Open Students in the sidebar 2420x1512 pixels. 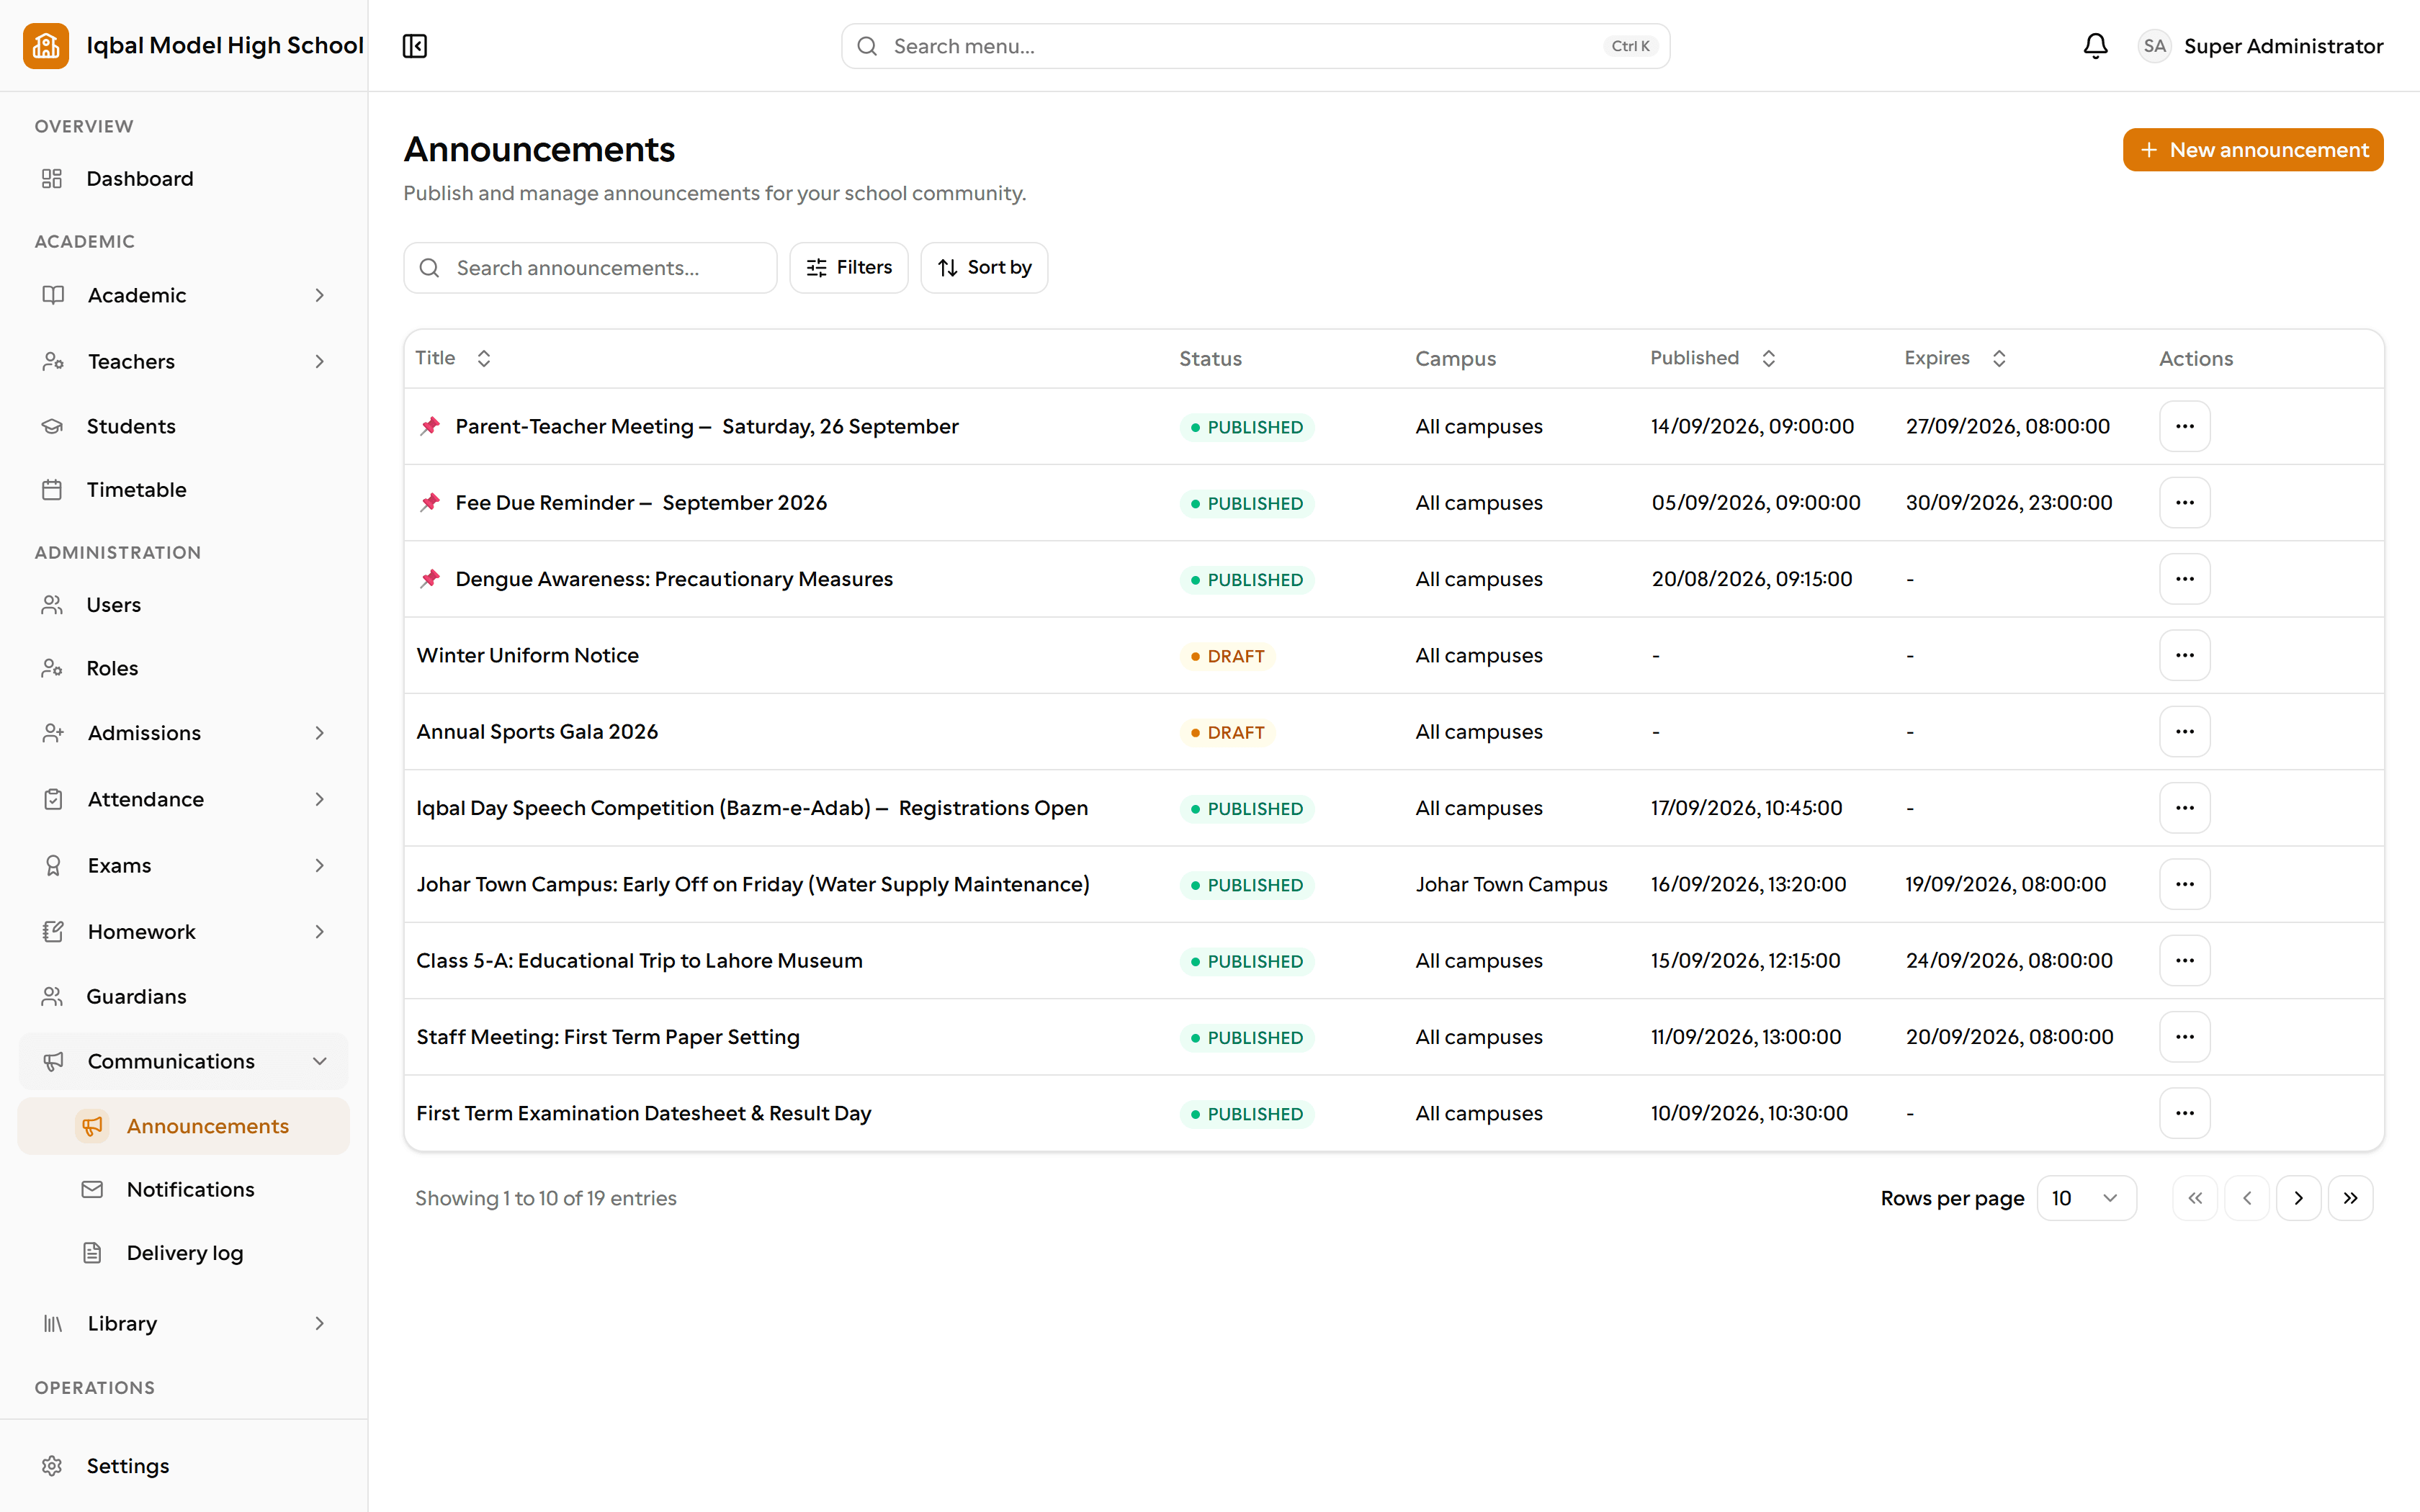(x=184, y=426)
